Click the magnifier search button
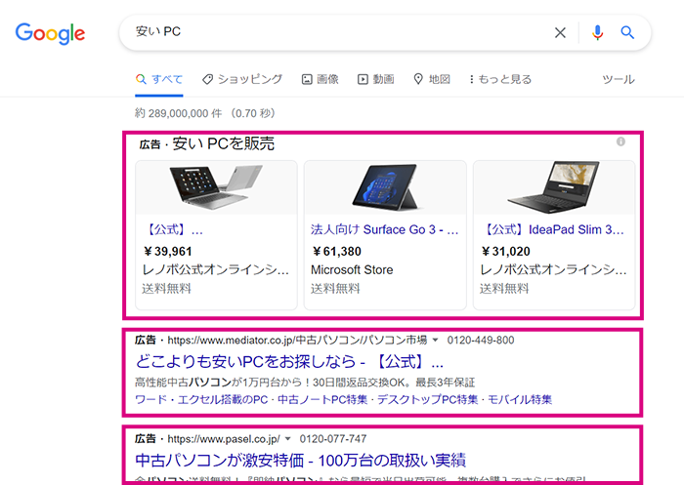The image size is (684, 485). click(627, 32)
